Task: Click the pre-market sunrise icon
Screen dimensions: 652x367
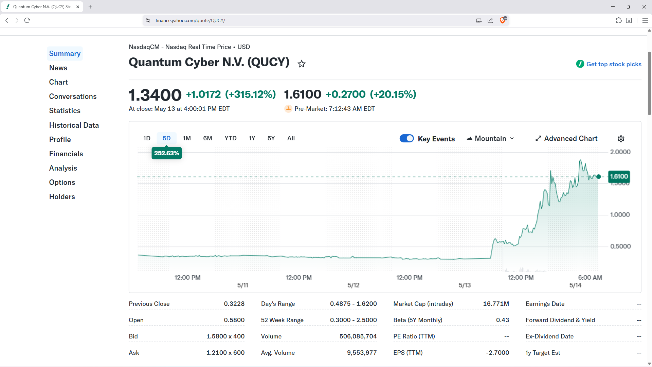Action: pos(288,109)
